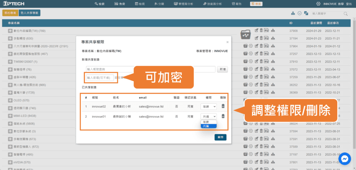The image size is (356, 170).
Task: Click the merge projects icon near search
Action: point(306,13)
